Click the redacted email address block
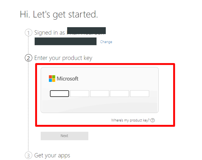Image resolution: width=202 pixels, height=160 pixels. pyautogui.click(x=66, y=41)
